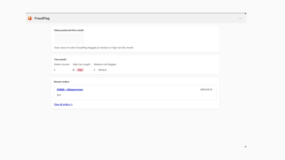The height and width of the screenshot is (160, 285).
Task: Click the pink High risk badge
Action: (80, 70)
